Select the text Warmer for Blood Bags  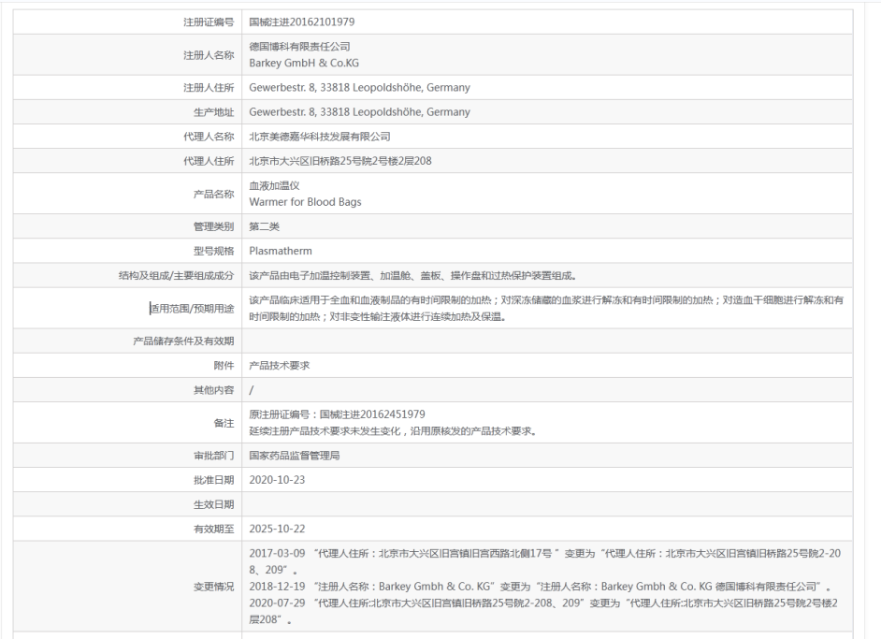(305, 202)
